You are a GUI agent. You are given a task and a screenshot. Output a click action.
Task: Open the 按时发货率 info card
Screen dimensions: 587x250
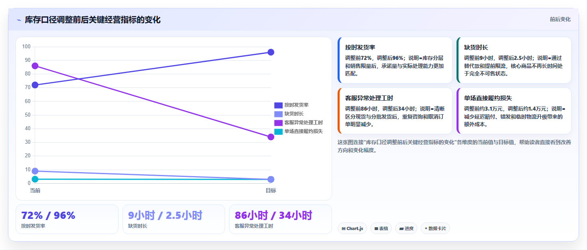(x=395, y=60)
